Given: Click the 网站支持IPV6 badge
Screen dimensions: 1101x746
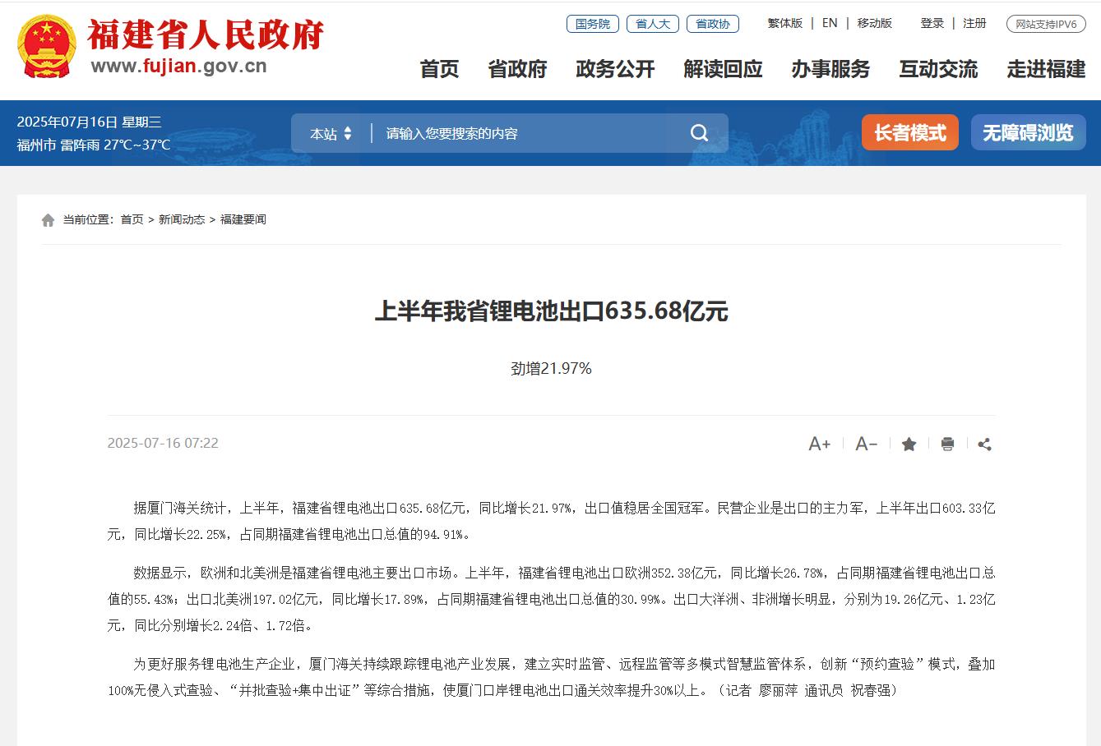Looking at the screenshot, I should click(x=1046, y=24).
